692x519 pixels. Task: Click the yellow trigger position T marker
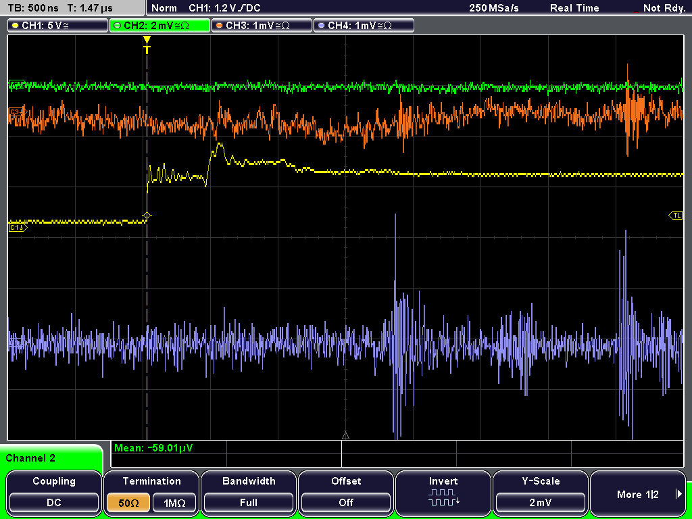coord(147,45)
